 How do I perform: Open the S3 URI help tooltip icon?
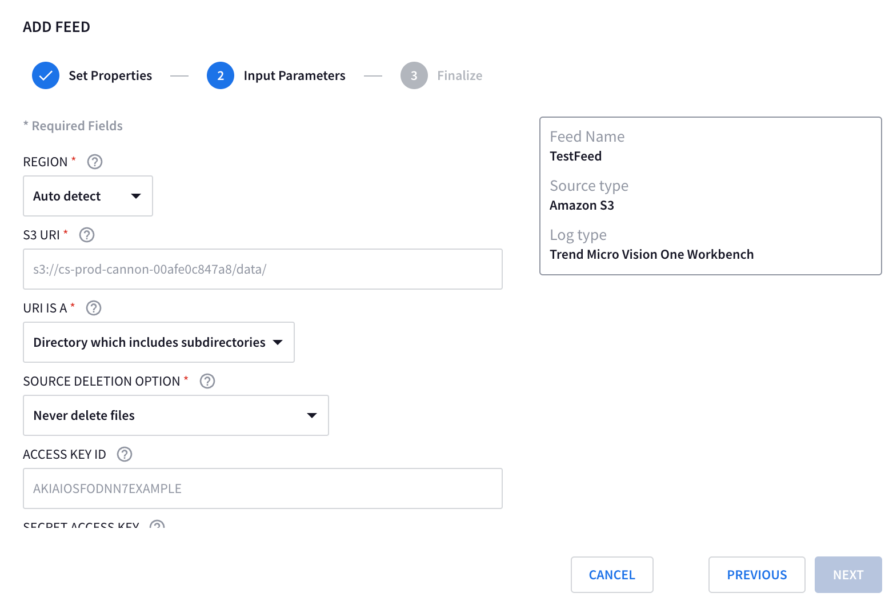tap(87, 235)
